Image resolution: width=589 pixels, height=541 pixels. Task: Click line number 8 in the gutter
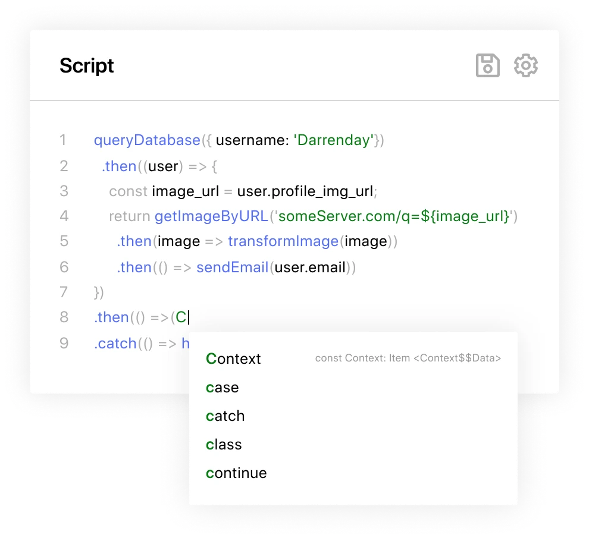tap(64, 317)
